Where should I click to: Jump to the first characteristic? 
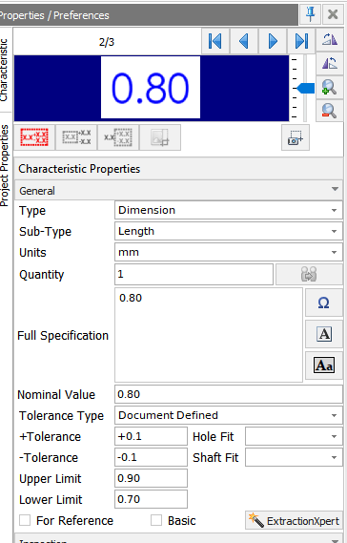click(x=215, y=41)
